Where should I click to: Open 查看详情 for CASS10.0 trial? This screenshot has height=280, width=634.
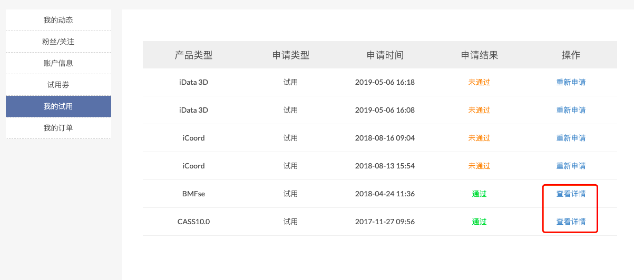(571, 222)
